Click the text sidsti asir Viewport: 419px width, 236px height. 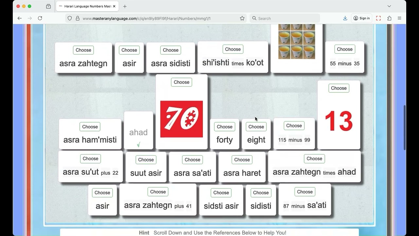221,206
